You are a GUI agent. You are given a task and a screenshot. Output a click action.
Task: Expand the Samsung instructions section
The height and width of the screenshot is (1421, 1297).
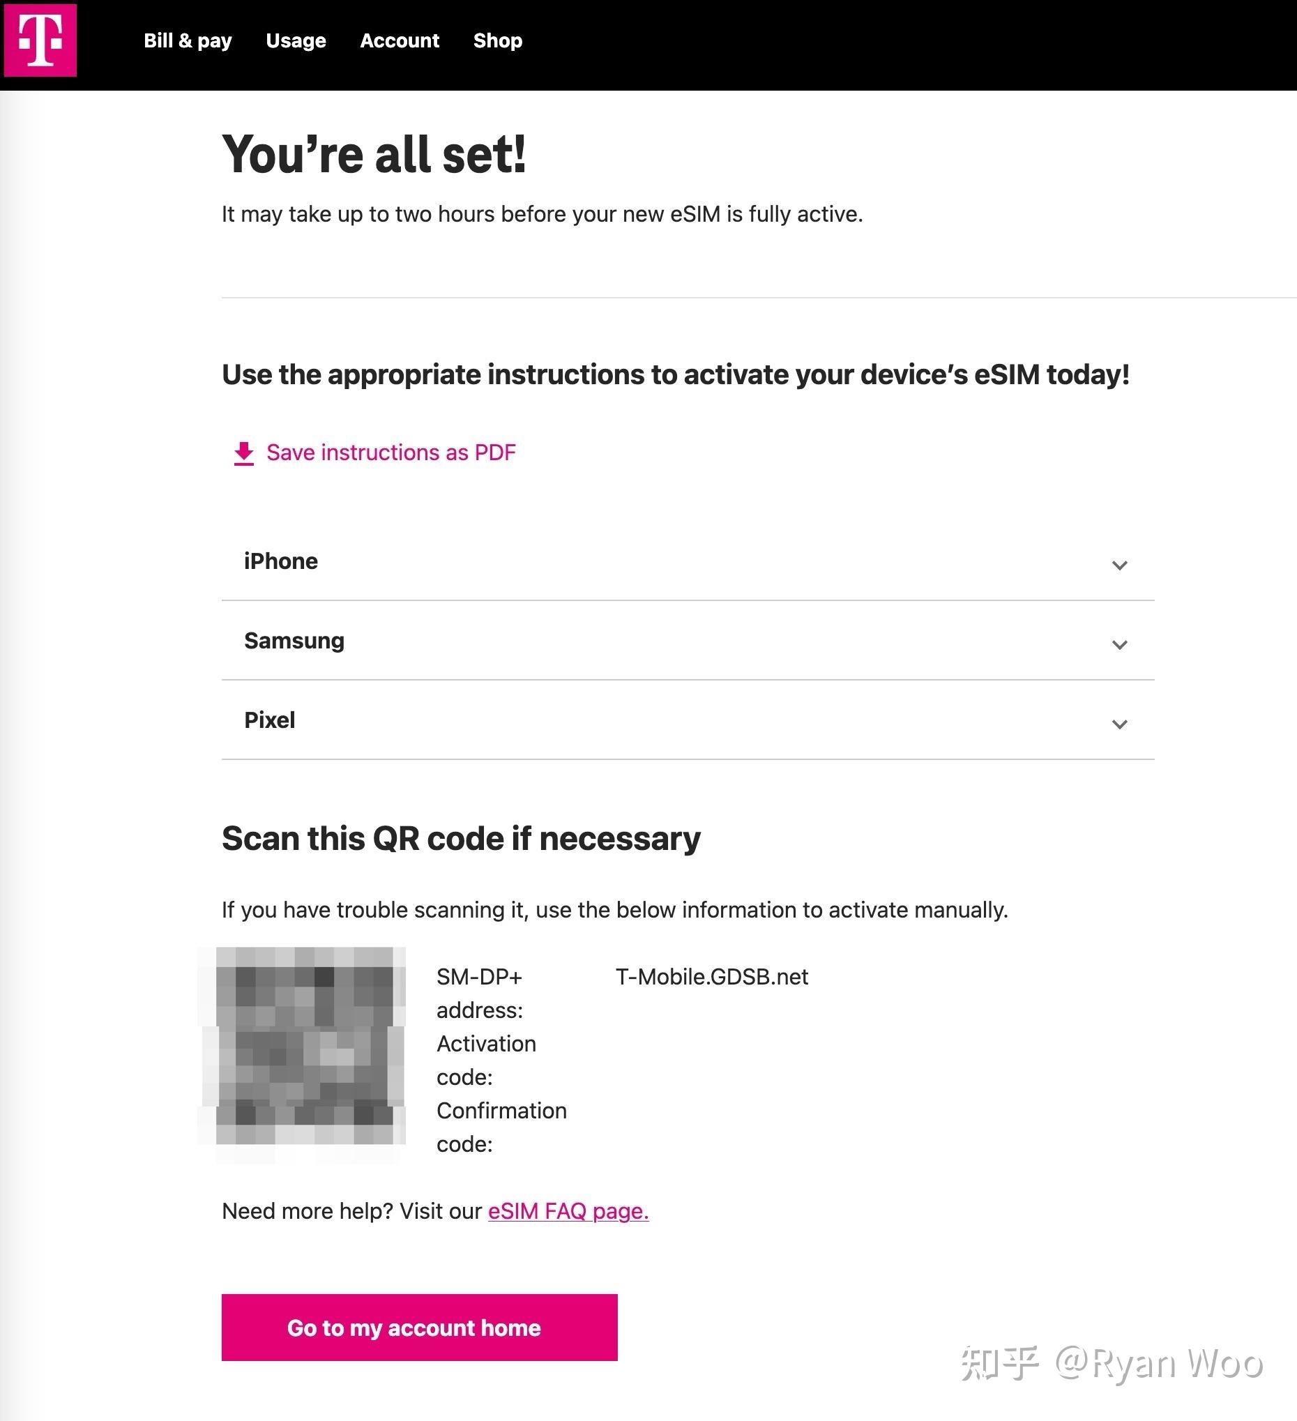[x=294, y=641]
